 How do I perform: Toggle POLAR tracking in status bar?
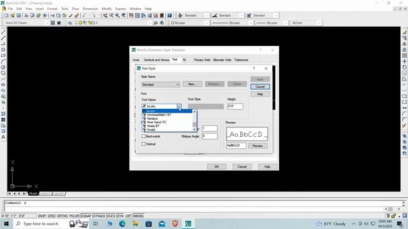point(74,216)
